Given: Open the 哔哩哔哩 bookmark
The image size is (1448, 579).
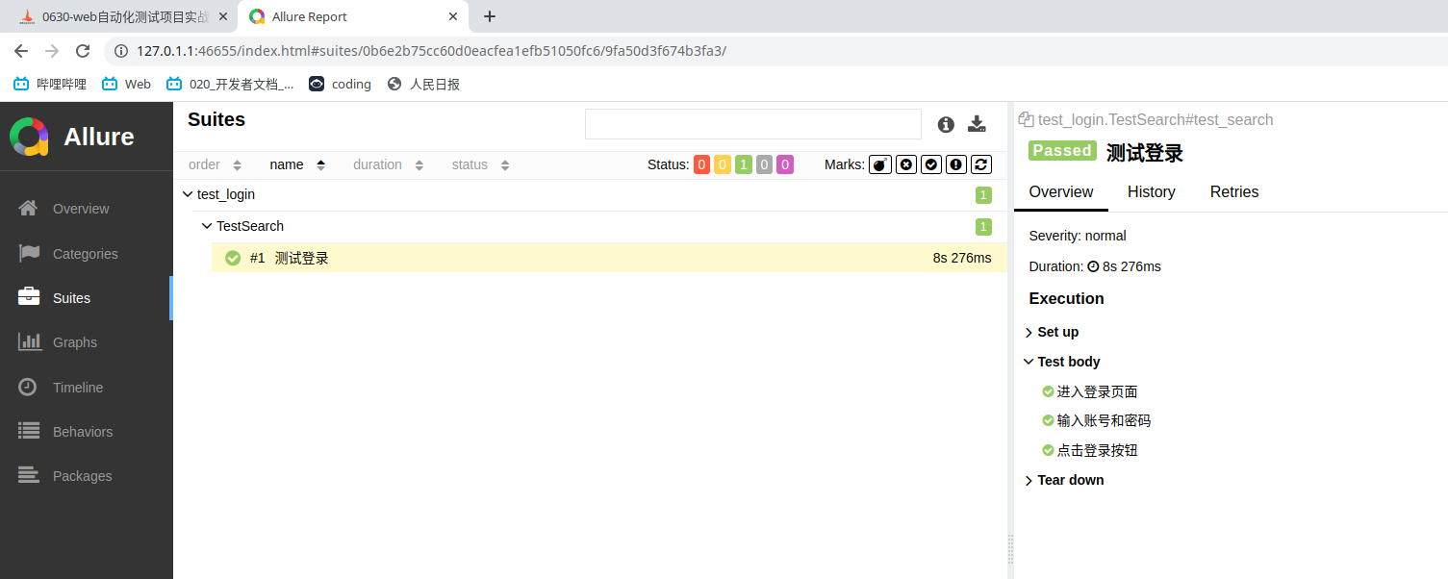Looking at the screenshot, I should [x=50, y=84].
